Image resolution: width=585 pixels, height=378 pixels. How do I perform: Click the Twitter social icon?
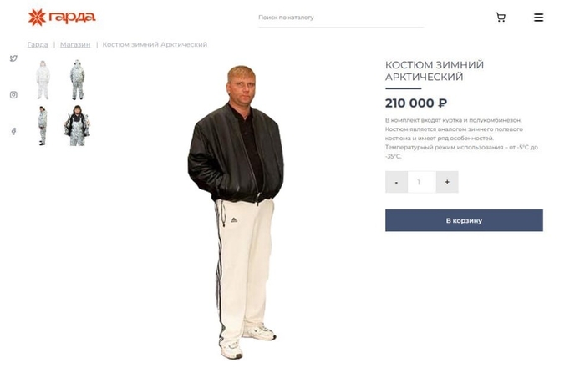(x=13, y=58)
